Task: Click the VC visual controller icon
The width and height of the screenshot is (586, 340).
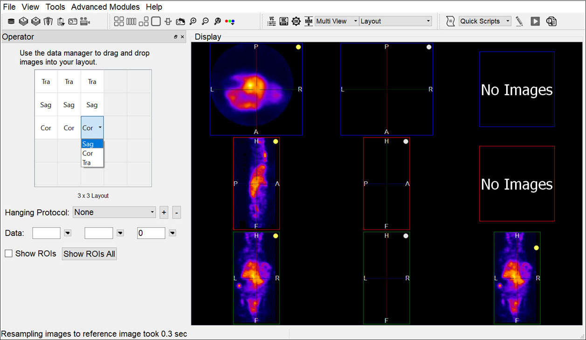Action: [272, 21]
